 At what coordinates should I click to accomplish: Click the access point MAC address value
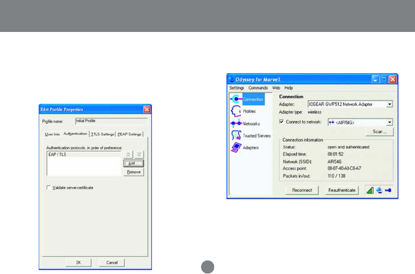pos(344,168)
